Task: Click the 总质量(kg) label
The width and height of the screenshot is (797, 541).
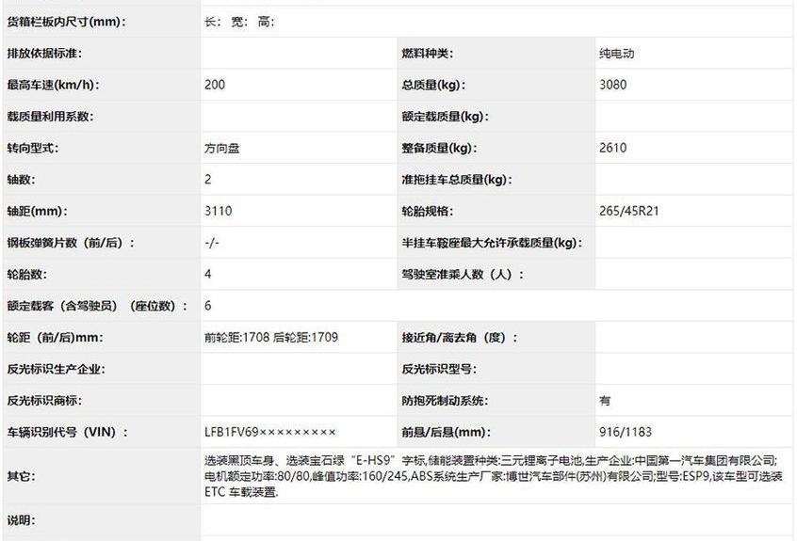Action: tap(433, 85)
